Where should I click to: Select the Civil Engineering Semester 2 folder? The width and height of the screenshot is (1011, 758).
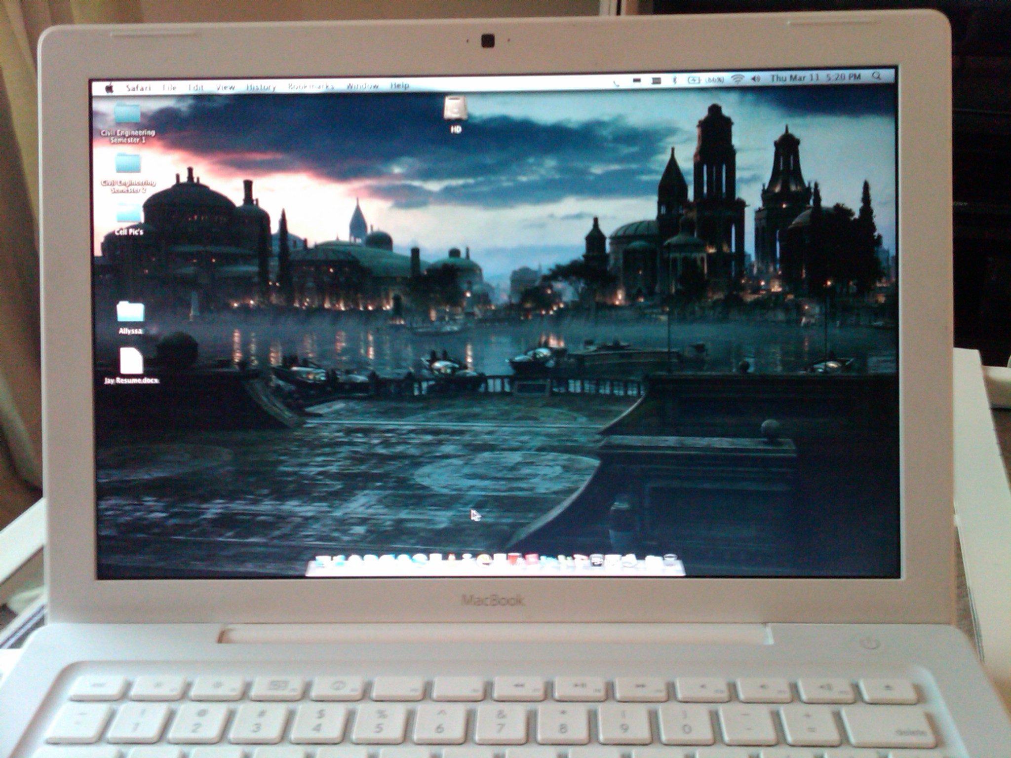pyautogui.click(x=128, y=173)
